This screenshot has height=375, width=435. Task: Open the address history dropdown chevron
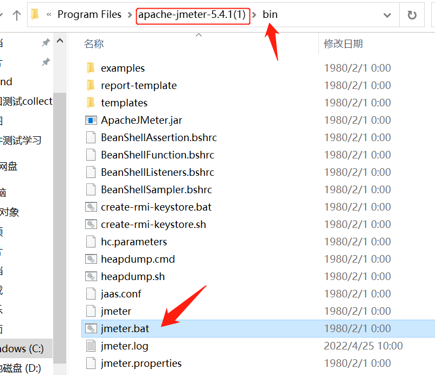[x=387, y=15]
